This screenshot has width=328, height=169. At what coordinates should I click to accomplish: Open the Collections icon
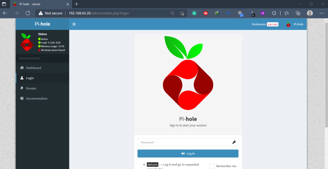tap(298, 13)
